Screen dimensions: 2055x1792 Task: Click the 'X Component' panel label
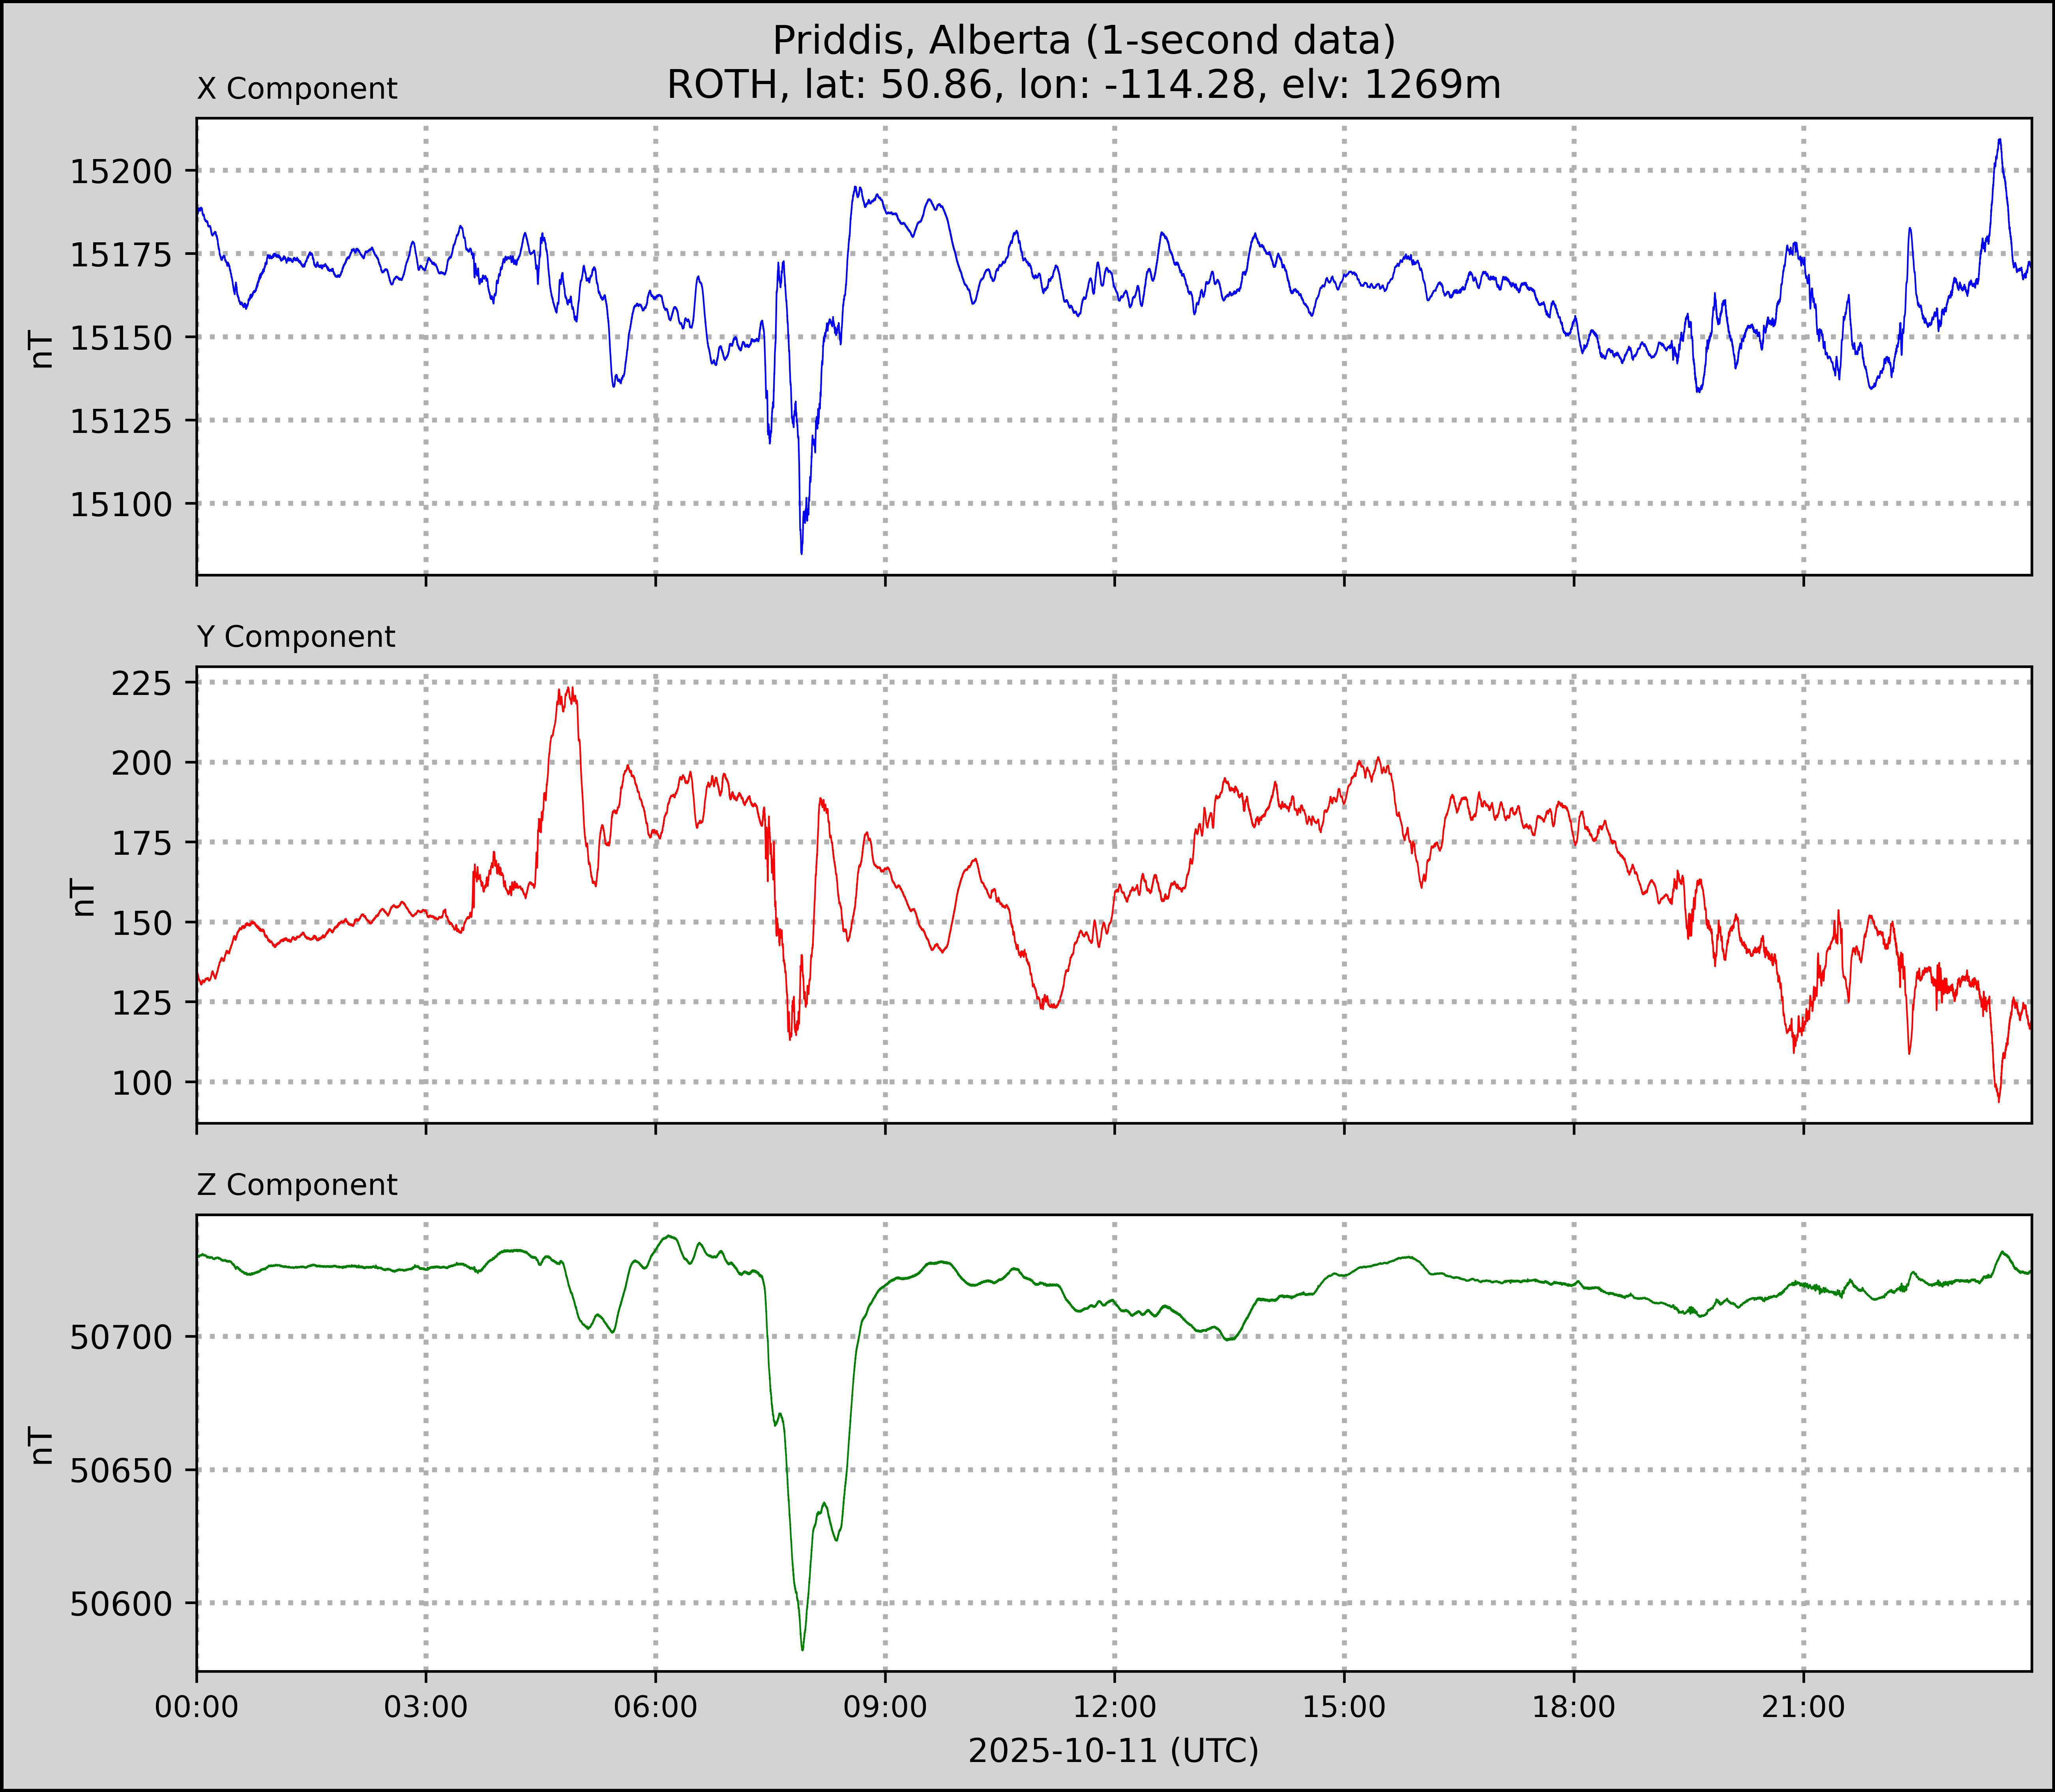(x=297, y=89)
